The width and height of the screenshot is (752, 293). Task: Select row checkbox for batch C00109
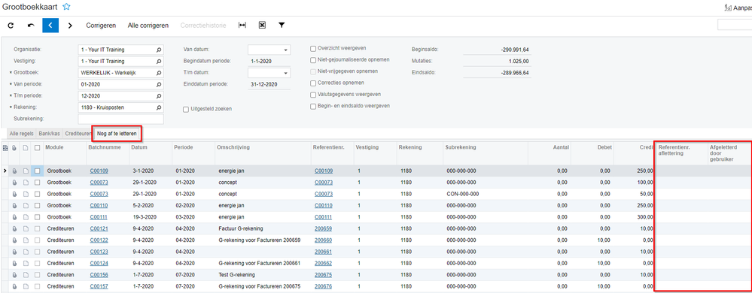coord(37,171)
